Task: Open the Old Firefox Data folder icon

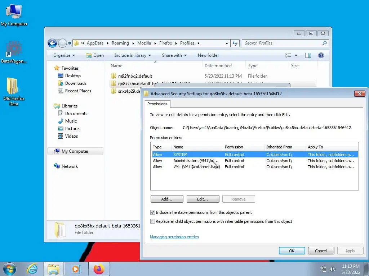Action: [14, 92]
